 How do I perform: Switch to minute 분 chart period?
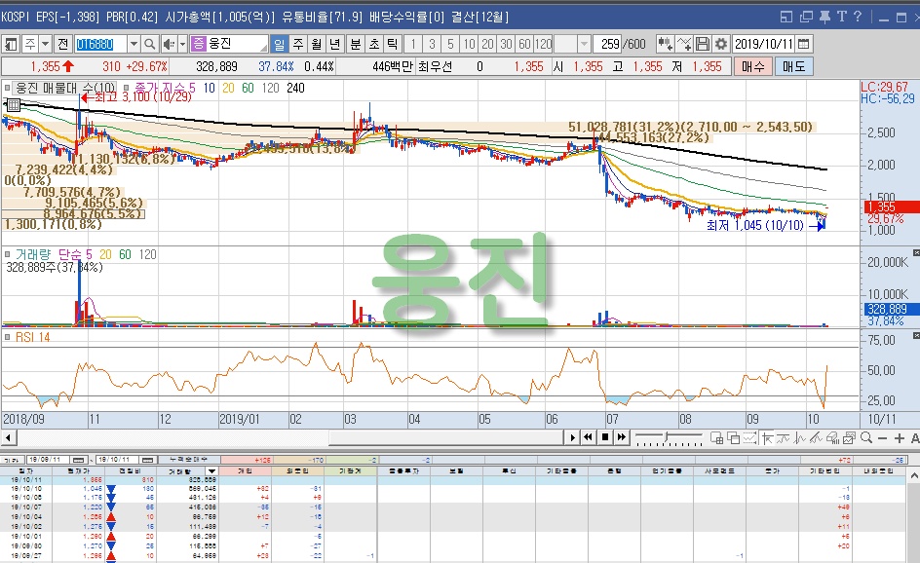point(356,44)
